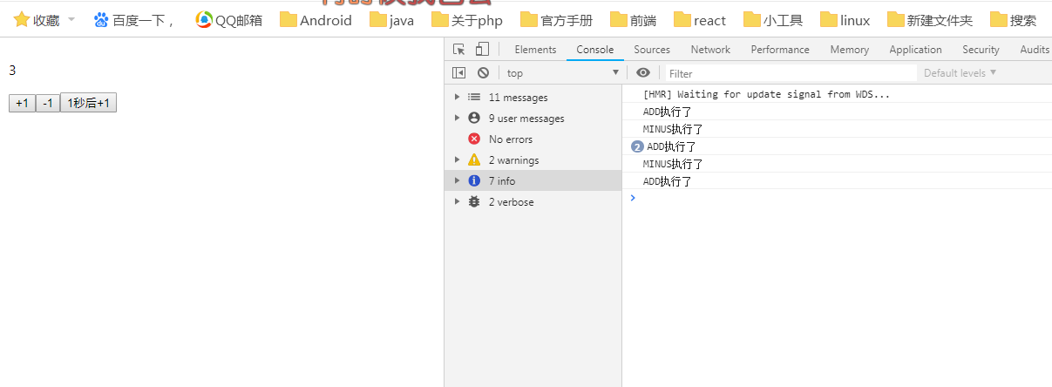The height and width of the screenshot is (387, 1052).
Task: Expand the 7 info group
Action: (x=457, y=180)
